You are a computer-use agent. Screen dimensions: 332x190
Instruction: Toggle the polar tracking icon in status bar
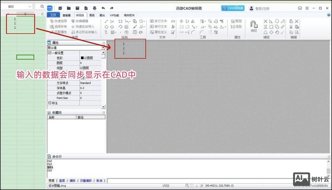pos(201,185)
